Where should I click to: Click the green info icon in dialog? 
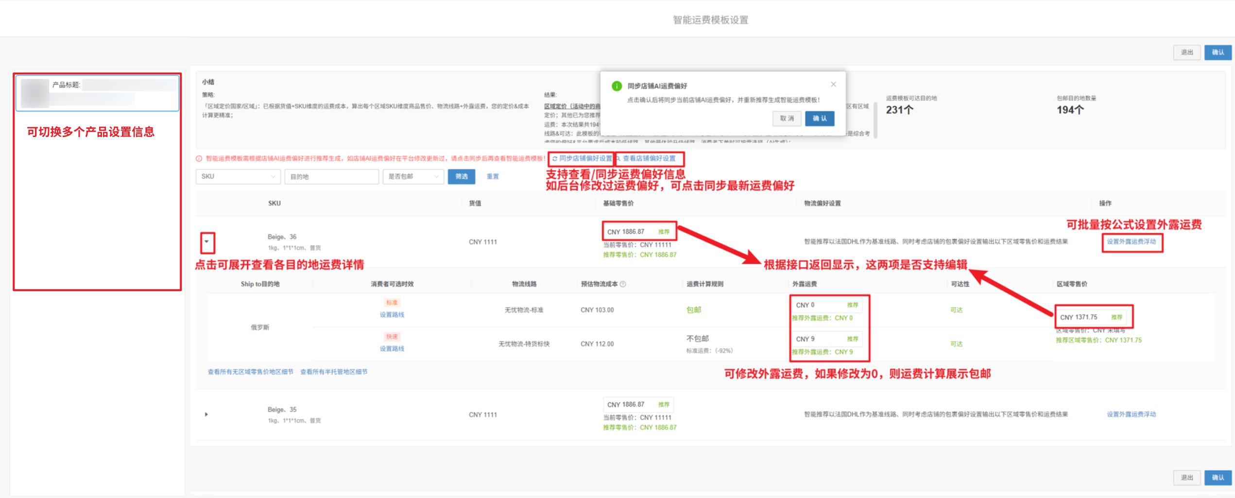[617, 86]
